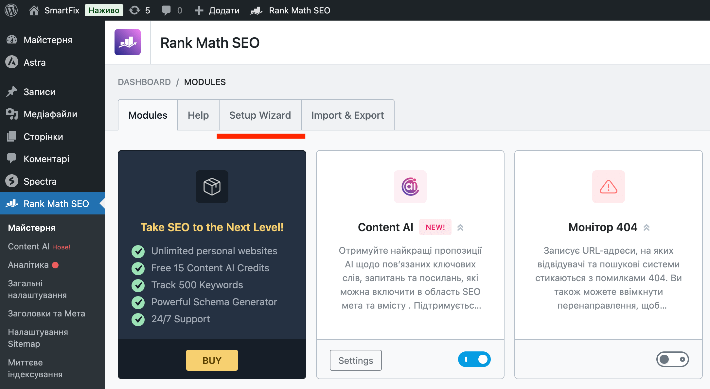Click the Astra logo icon in sidebar

tap(12, 62)
